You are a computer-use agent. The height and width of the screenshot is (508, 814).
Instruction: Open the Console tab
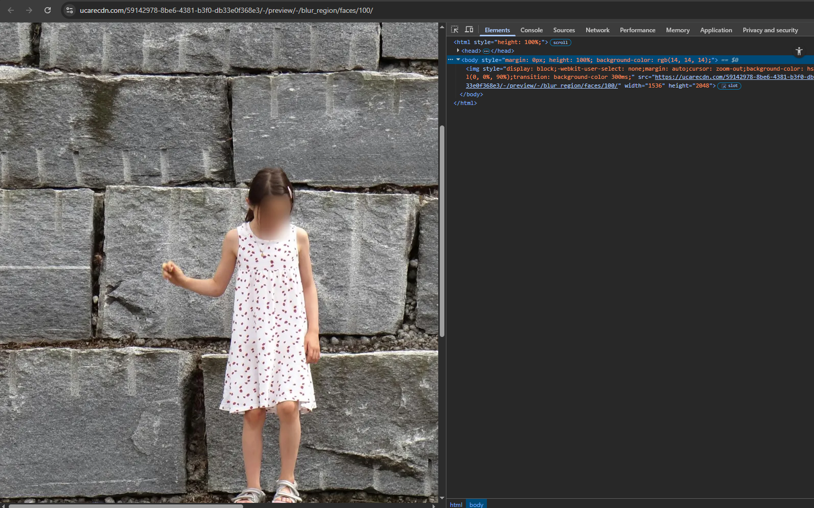[531, 30]
